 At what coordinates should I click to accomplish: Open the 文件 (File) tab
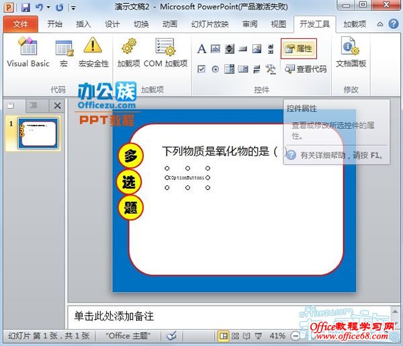pos(21,24)
